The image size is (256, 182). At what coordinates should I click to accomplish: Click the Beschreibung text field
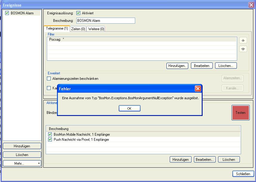coord(106,21)
